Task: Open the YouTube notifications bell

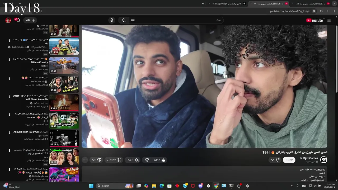Action: (18, 20)
